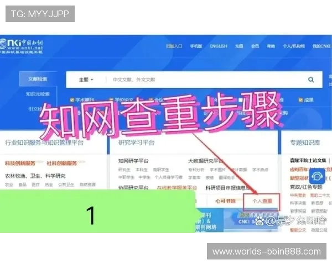Click the 心可书馆 link
Viewport: 332px width, 265px height.
tap(225, 201)
